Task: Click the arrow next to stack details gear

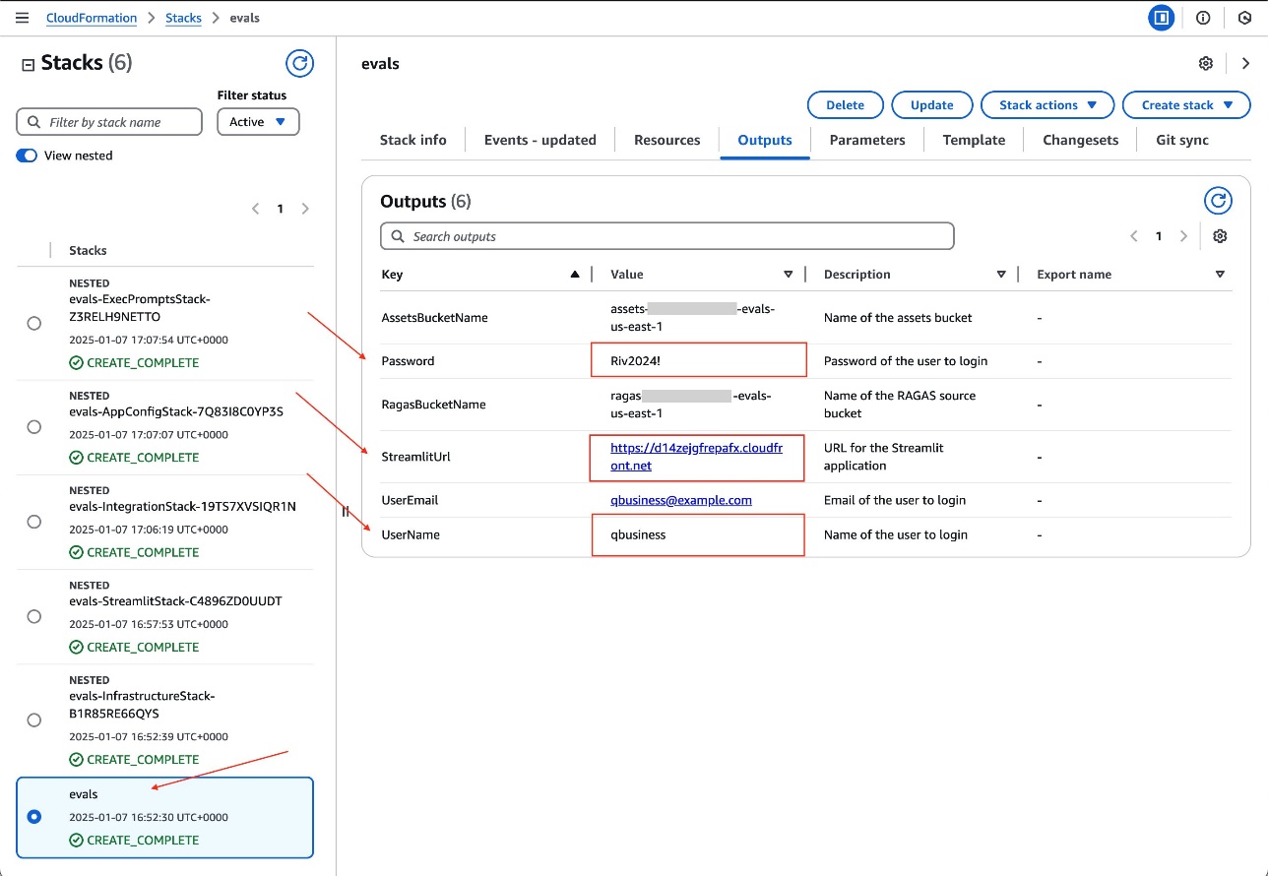Action: click(1245, 63)
